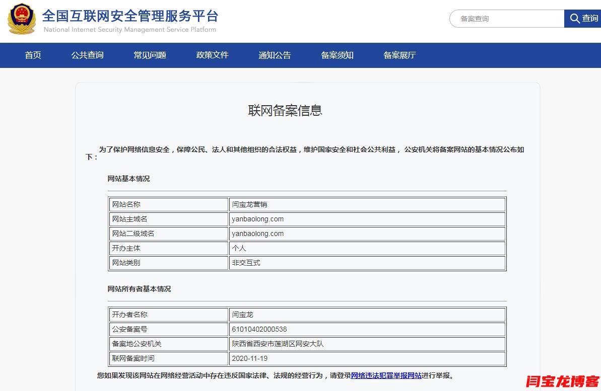Open the 政策文件 section
The image size is (601, 391).
[x=212, y=55]
